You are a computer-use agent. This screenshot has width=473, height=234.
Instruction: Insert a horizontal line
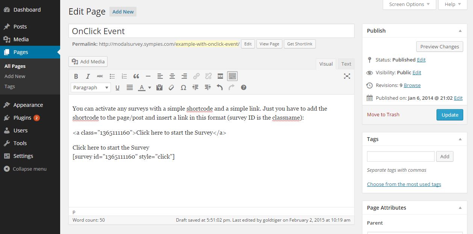pos(148,76)
